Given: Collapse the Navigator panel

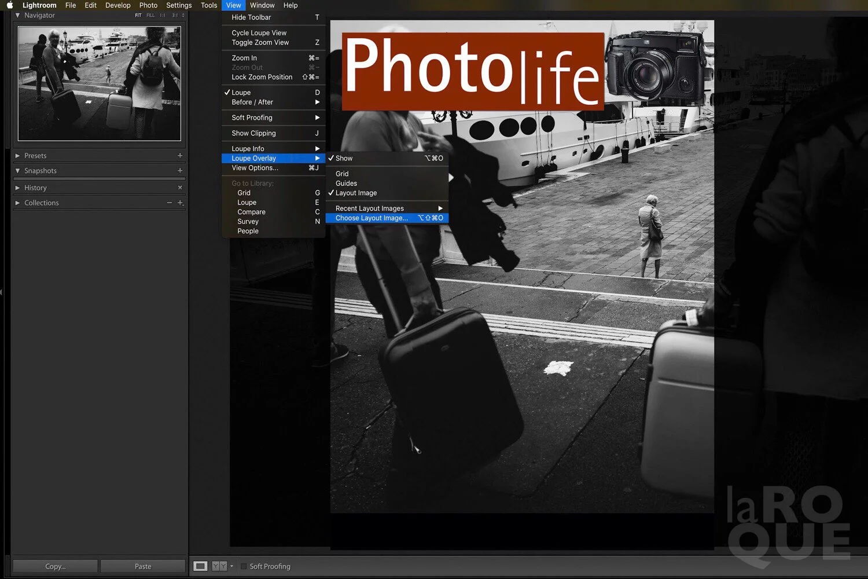Looking at the screenshot, I should [17, 16].
